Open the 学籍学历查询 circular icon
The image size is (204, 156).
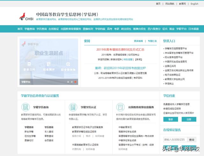25,107
